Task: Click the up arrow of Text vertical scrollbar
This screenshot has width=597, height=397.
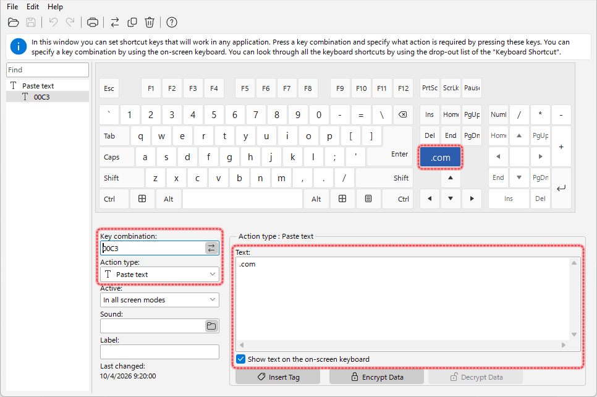Action: tap(574, 263)
